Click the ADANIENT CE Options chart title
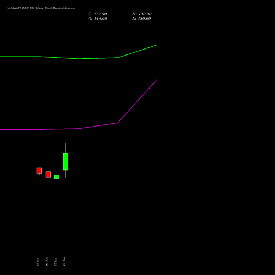This screenshot has height=275, width=275. pyautogui.click(x=41, y=8)
